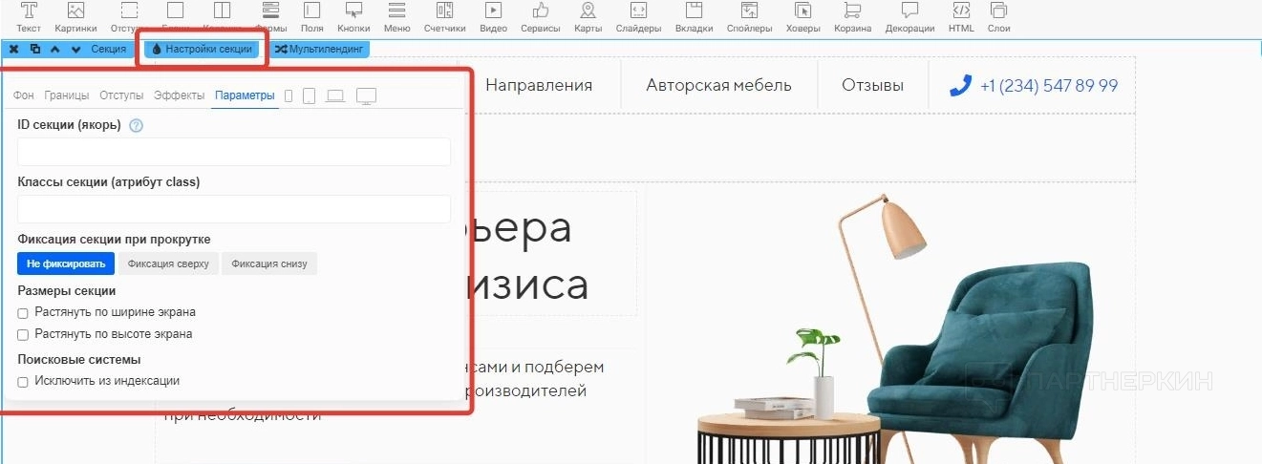Open the Счетчики counters tool

pos(444,17)
